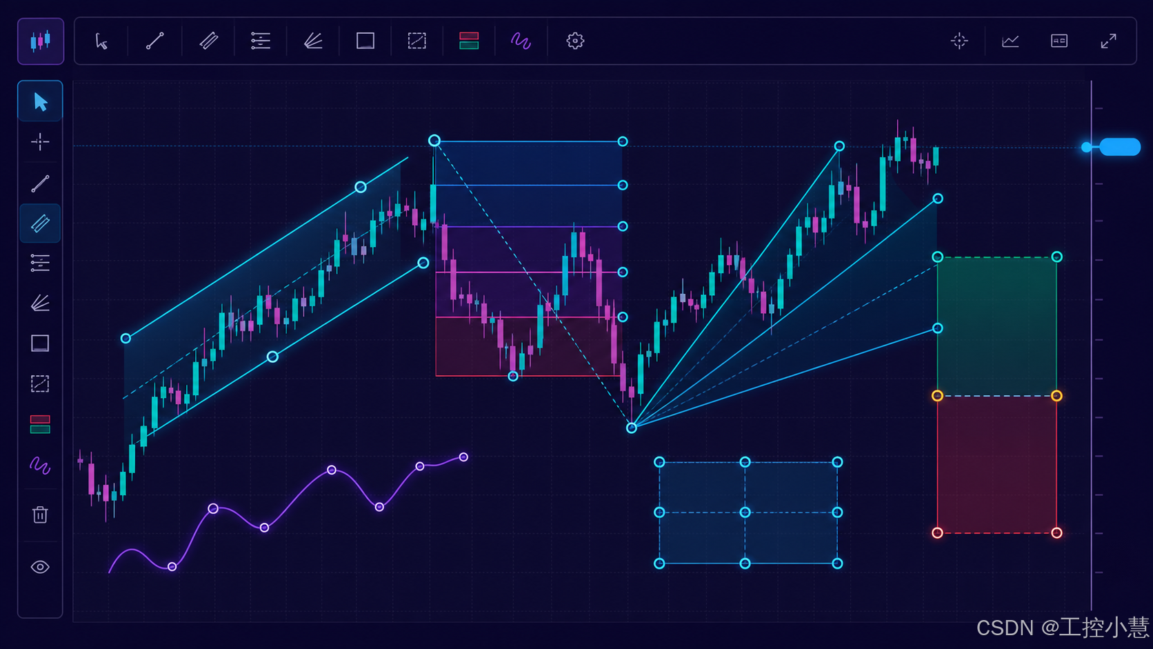Select the position red/green tool in left sidebar

point(40,424)
